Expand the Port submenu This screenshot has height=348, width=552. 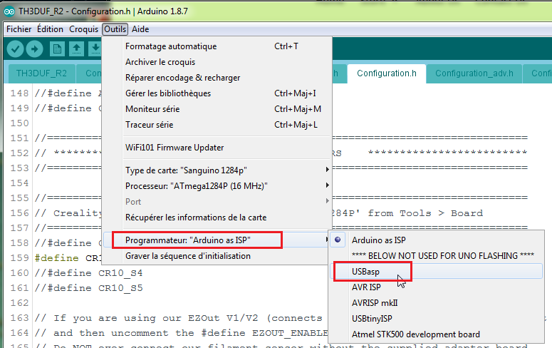click(217, 202)
